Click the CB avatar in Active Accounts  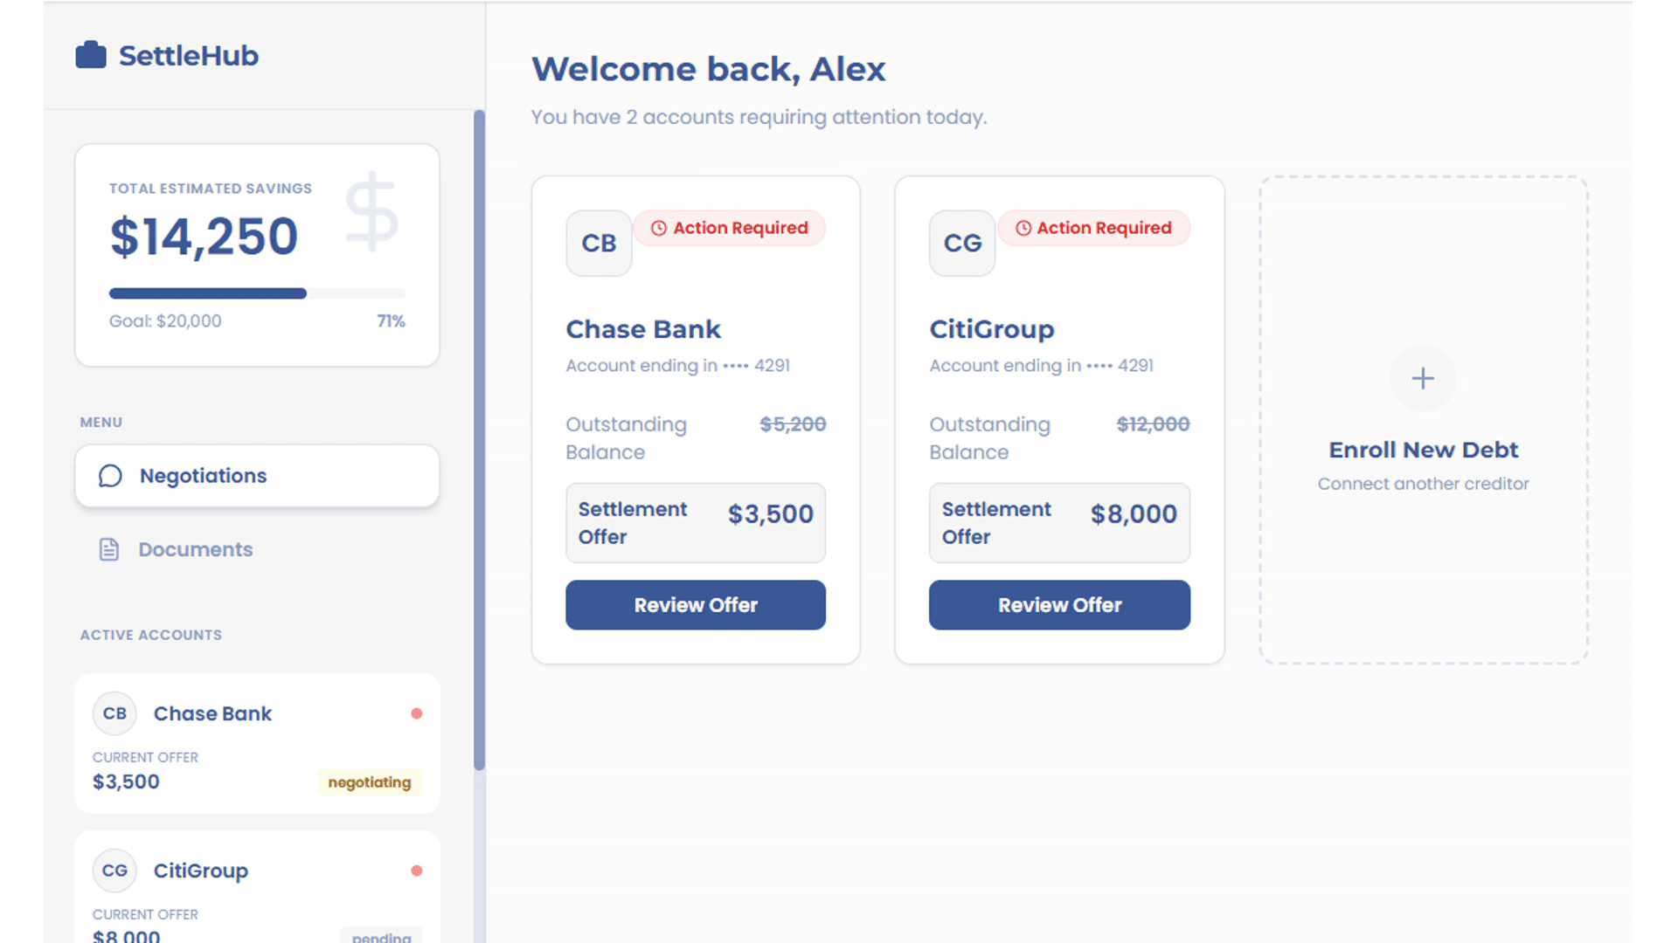pyautogui.click(x=114, y=713)
